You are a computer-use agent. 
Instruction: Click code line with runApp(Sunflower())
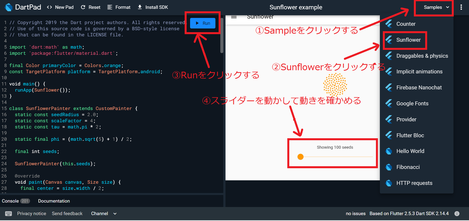click(43, 90)
